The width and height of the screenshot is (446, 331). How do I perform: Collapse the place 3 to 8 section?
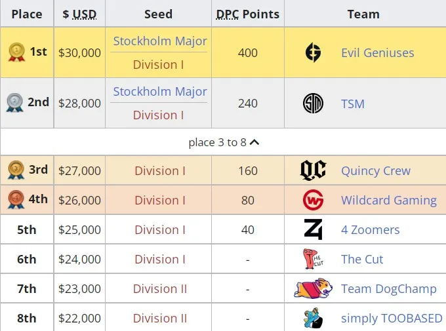coord(224,142)
